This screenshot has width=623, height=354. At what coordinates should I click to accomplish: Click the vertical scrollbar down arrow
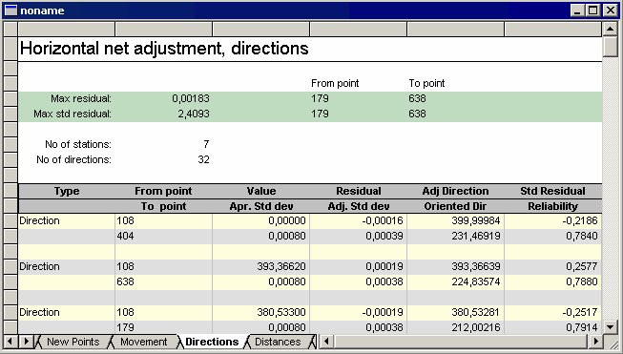(x=610, y=327)
